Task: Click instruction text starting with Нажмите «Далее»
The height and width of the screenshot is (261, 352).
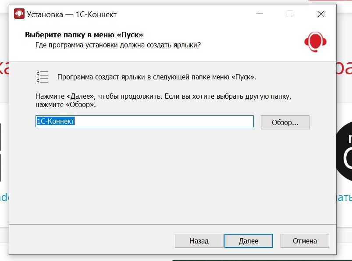Action: click(x=164, y=100)
